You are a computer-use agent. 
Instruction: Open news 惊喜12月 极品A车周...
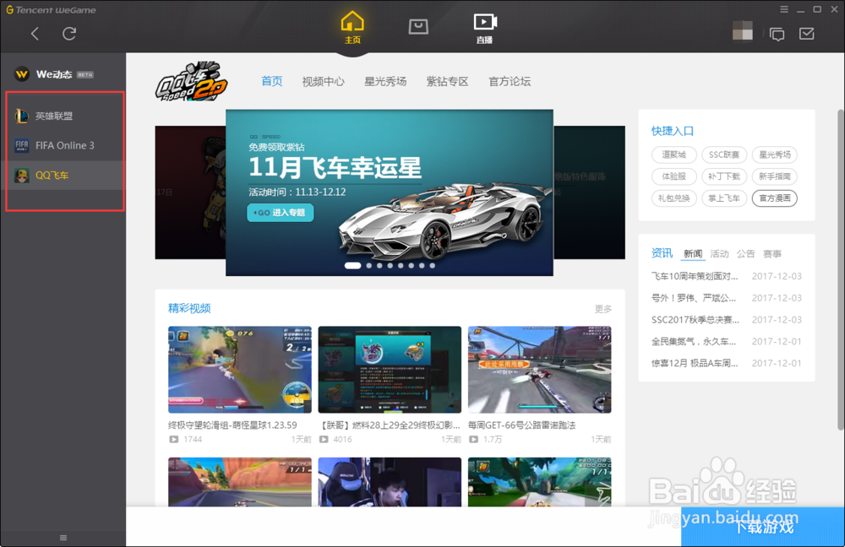[x=695, y=363]
